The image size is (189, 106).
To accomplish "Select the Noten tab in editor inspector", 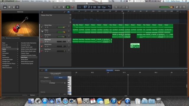I will click(x=61, y=77).
